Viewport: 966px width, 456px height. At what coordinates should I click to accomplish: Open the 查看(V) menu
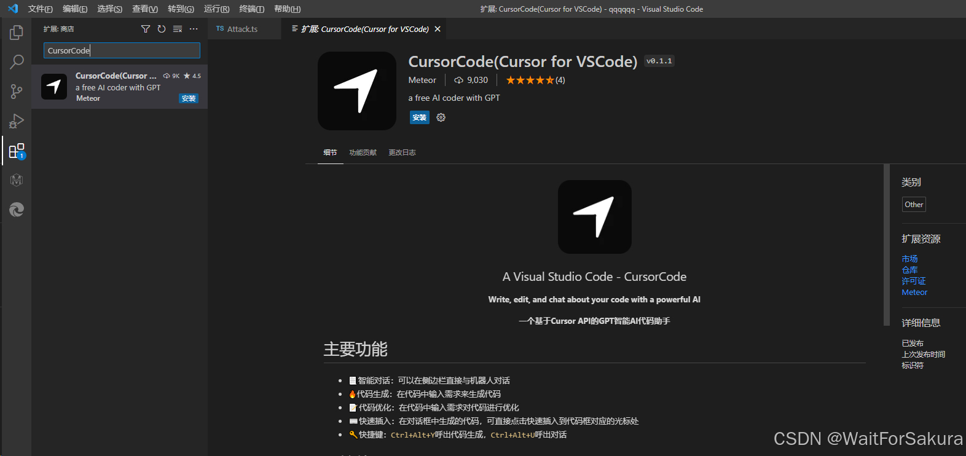[x=145, y=9]
